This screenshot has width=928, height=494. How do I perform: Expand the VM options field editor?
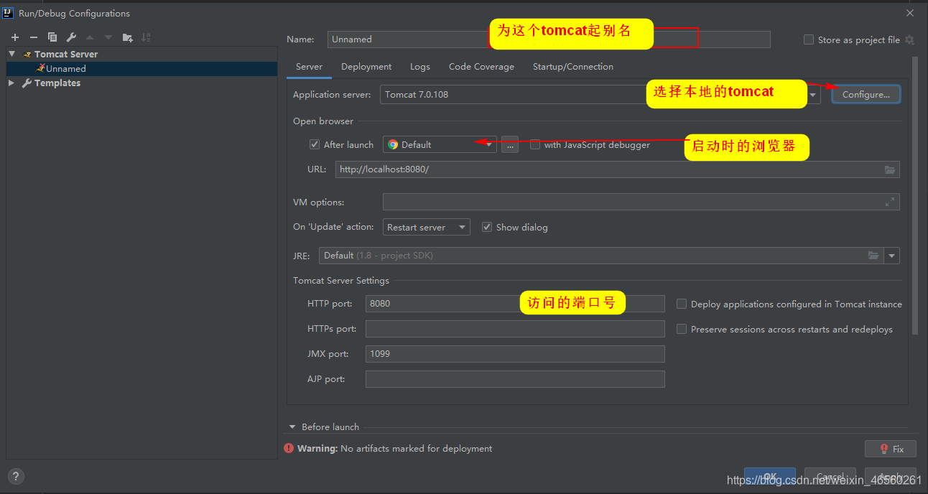pyautogui.click(x=891, y=202)
